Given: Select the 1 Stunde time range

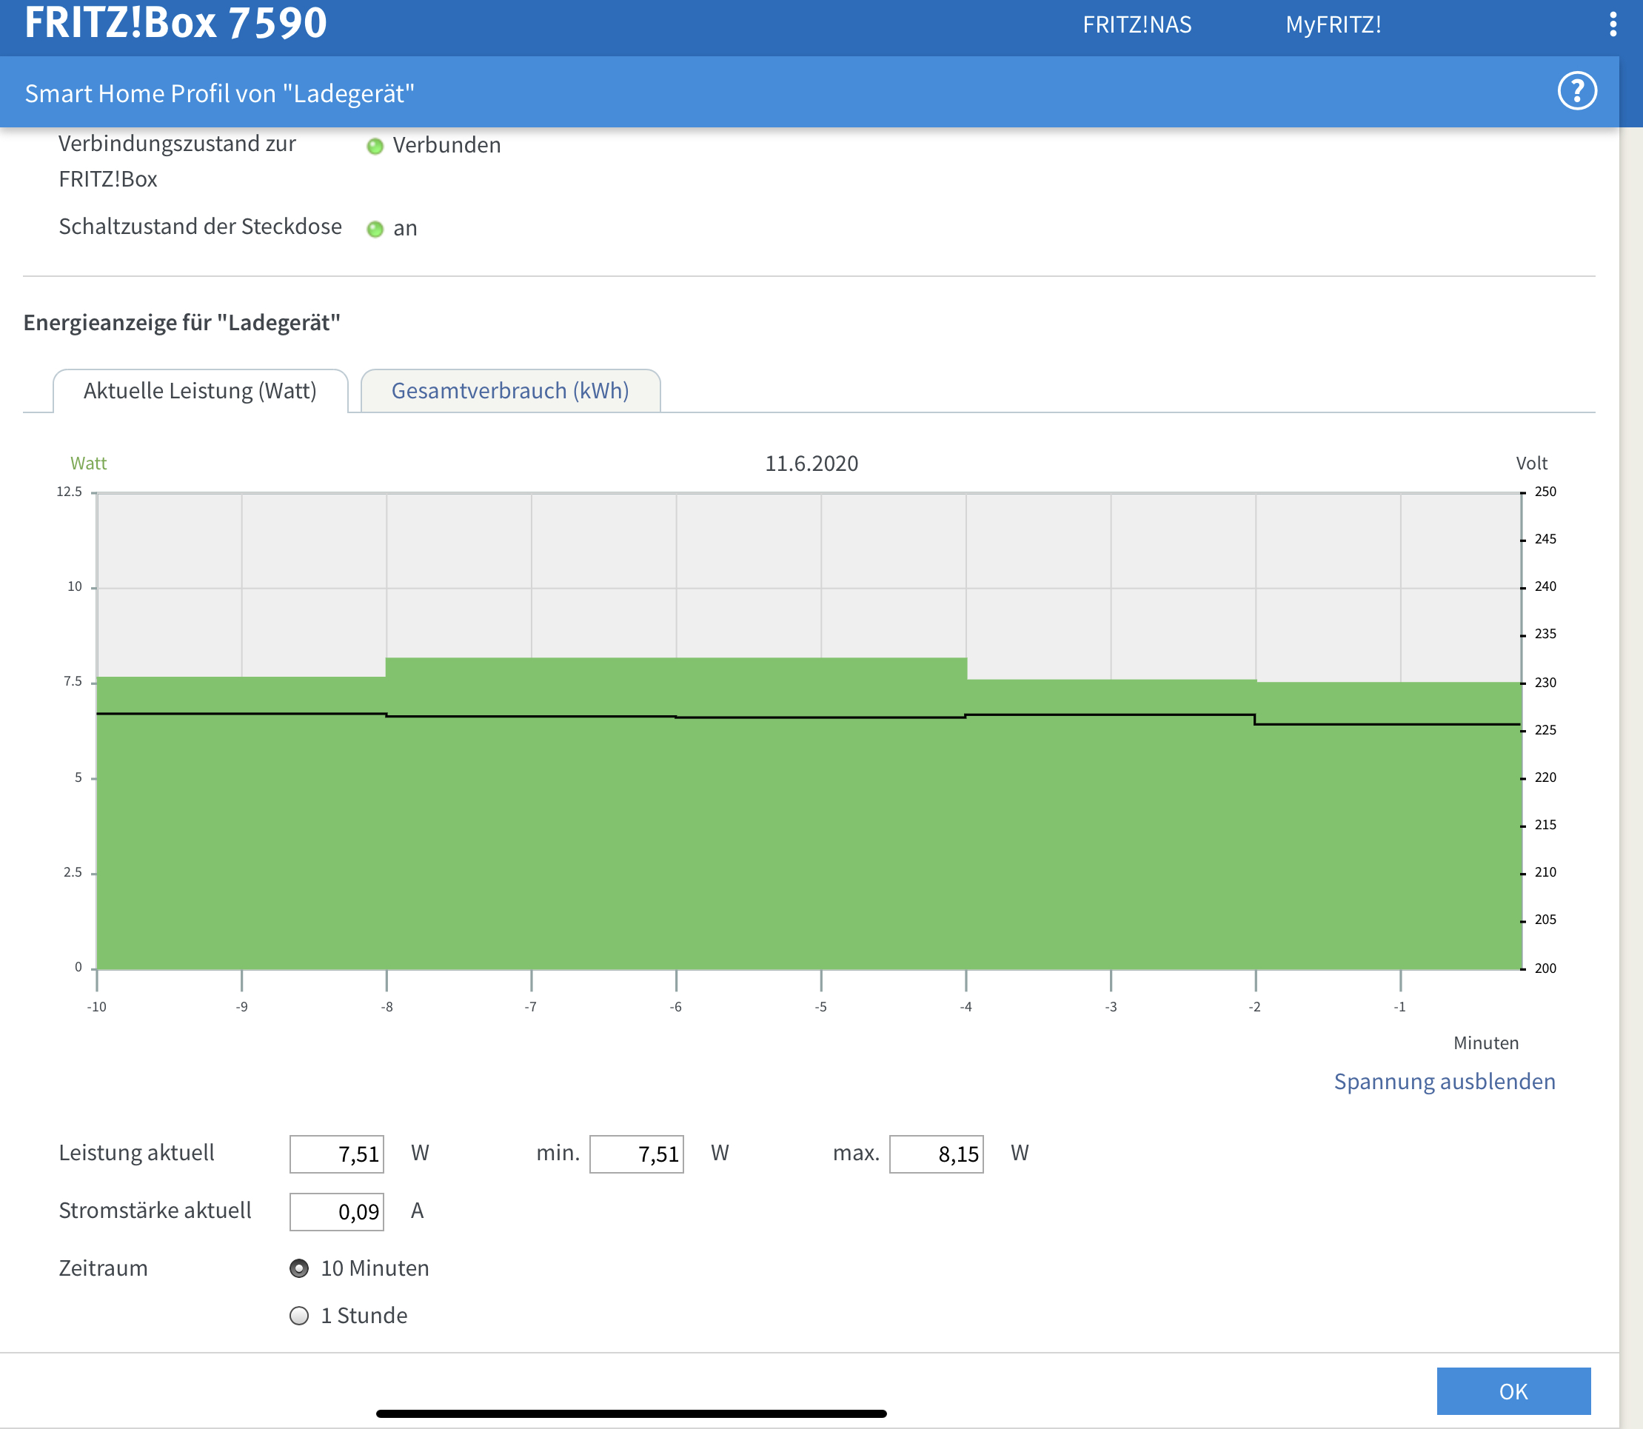Looking at the screenshot, I should pos(299,1315).
